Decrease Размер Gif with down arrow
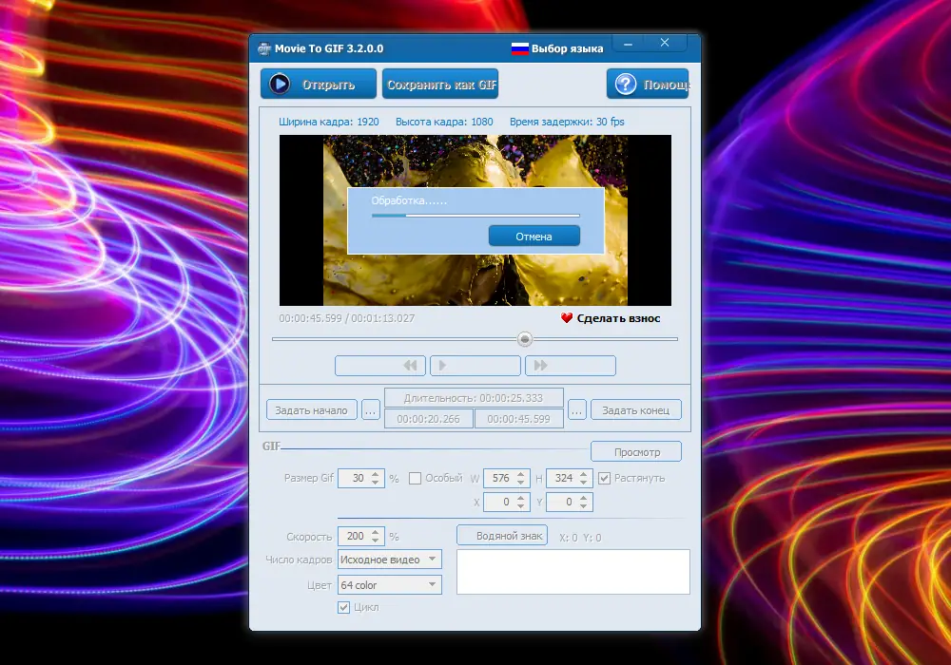The height and width of the screenshot is (665, 951). pyautogui.click(x=376, y=483)
